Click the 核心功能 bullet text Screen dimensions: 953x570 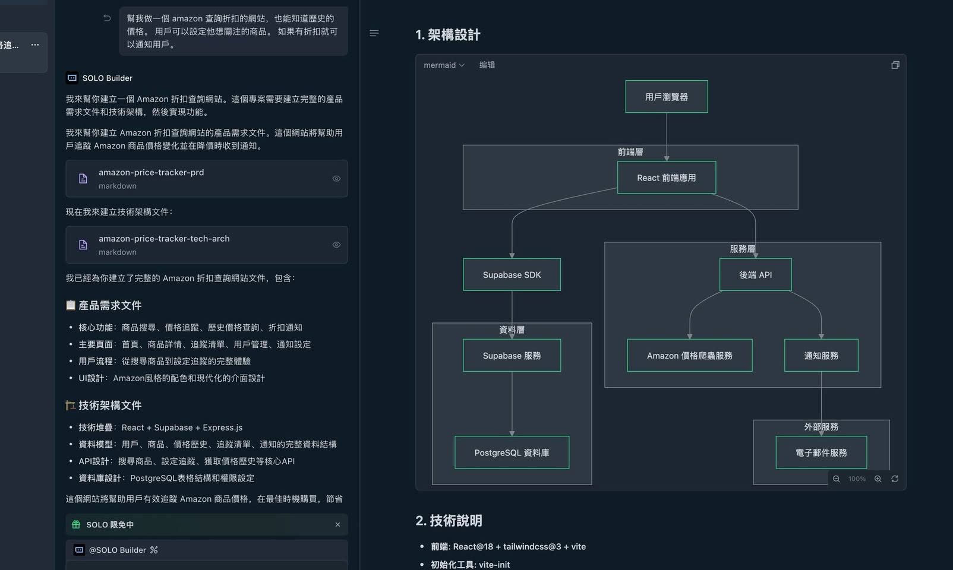tap(190, 328)
